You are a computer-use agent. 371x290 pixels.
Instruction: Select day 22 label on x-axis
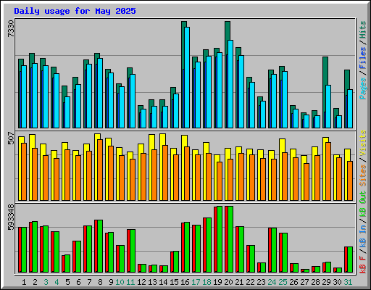coord(250,282)
